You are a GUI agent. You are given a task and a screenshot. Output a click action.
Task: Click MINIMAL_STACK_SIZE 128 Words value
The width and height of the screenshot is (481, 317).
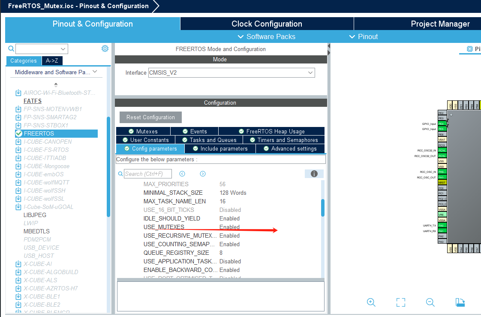[233, 193]
